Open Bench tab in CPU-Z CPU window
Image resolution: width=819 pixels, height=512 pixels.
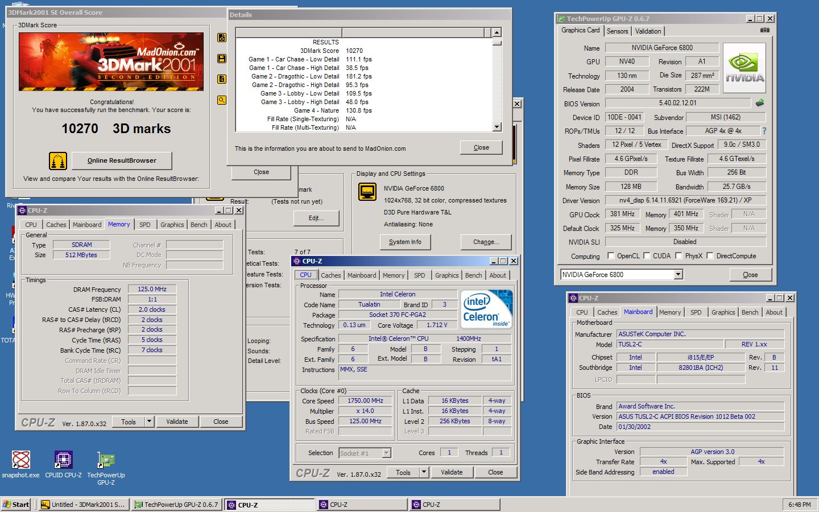point(473,275)
